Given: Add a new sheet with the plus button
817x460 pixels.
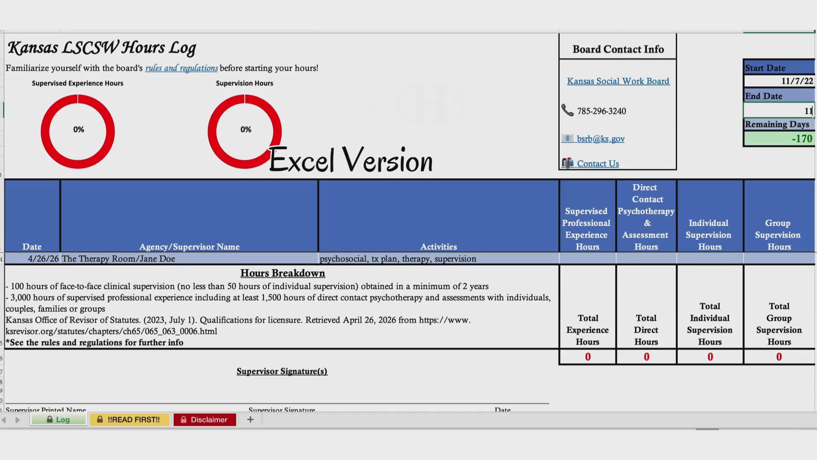Looking at the screenshot, I should click(250, 420).
